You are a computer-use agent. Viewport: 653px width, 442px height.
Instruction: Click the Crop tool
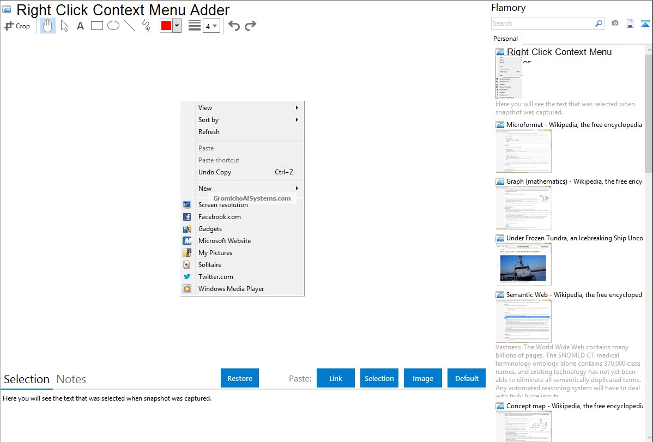[17, 26]
